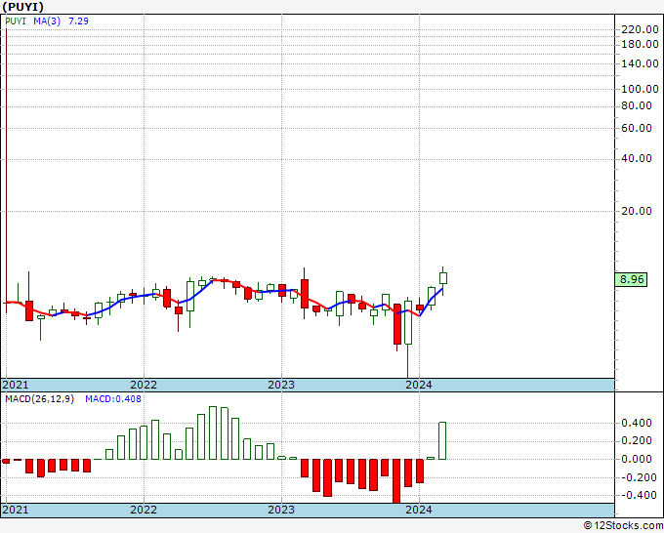Viewport: 664px width, 533px height.
Task: Click the 0.400 MACD axis label
Action: tap(636, 423)
